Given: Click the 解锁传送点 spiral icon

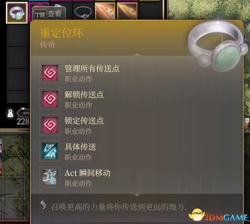Looking at the screenshot, I should click(50, 99).
